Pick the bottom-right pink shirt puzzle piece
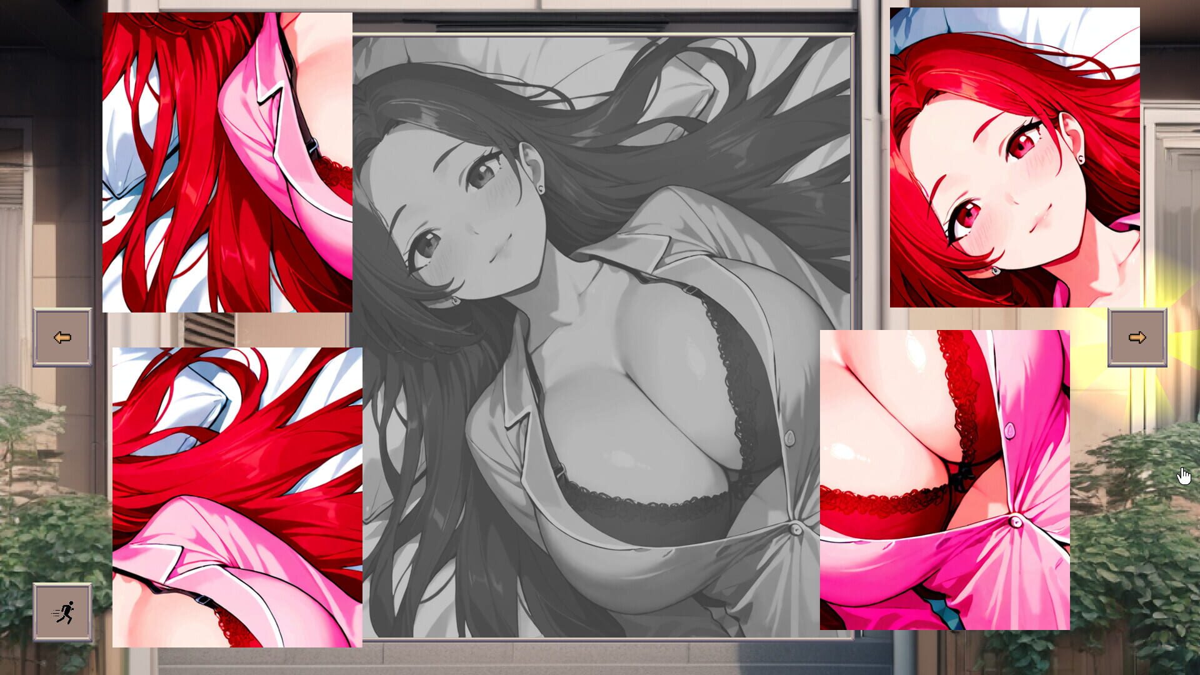Viewport: 1200px width, 675px height. (x=944, y=480)
